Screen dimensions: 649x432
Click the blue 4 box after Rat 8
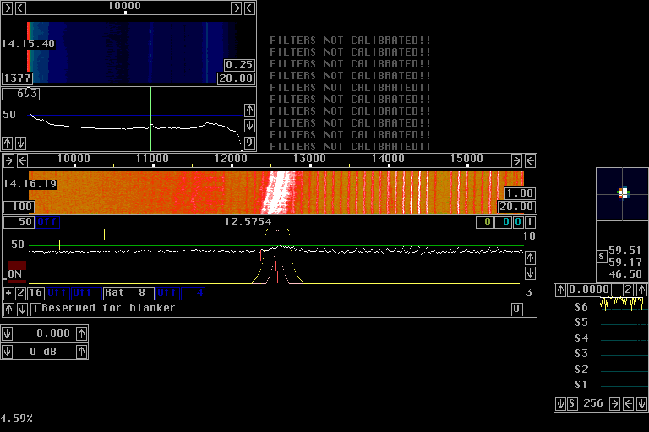[193, 293]
